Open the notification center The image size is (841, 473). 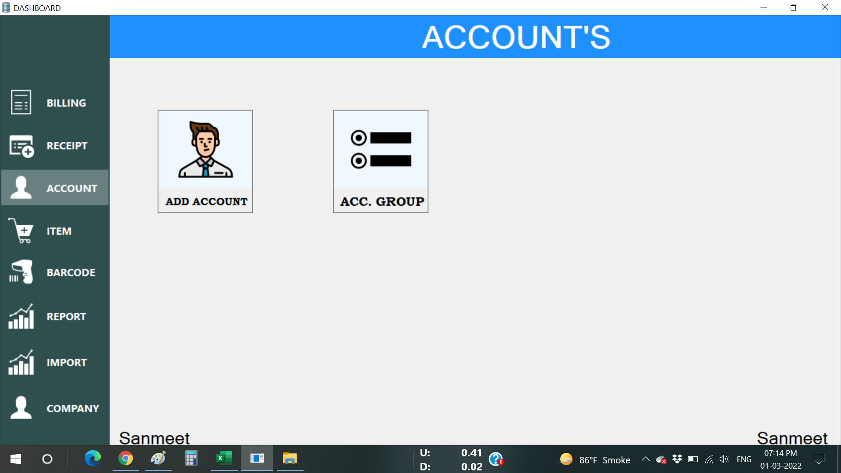coord(819,459)
